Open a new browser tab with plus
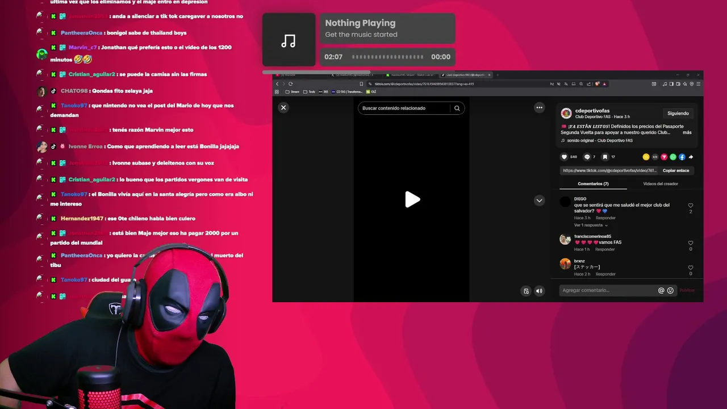The height and width of the screenshot is (409, 727). pos(498,75)
